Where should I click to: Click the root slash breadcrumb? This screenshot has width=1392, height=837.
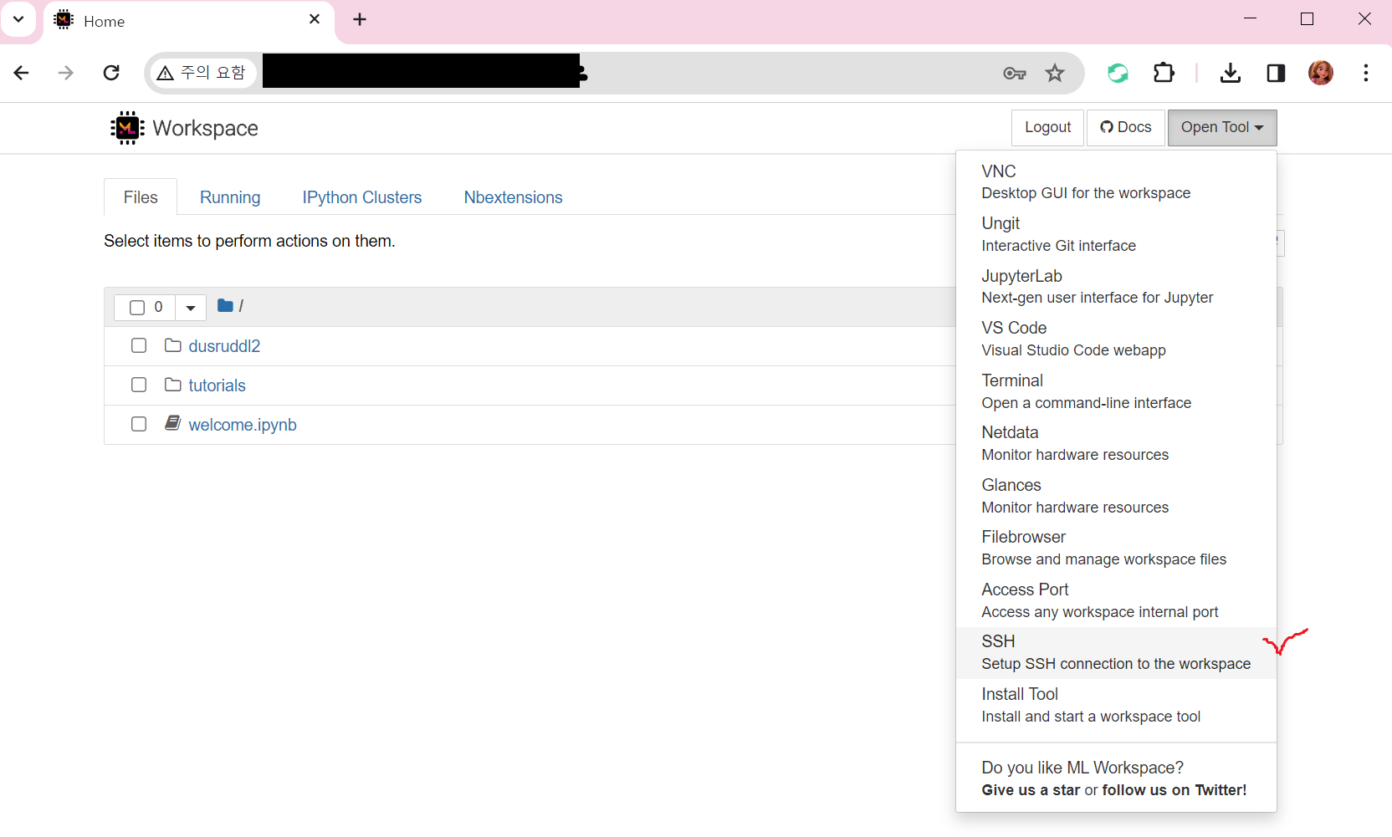[241, 306]
